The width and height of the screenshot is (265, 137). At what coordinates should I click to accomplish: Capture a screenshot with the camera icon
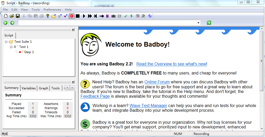point(113,16)
